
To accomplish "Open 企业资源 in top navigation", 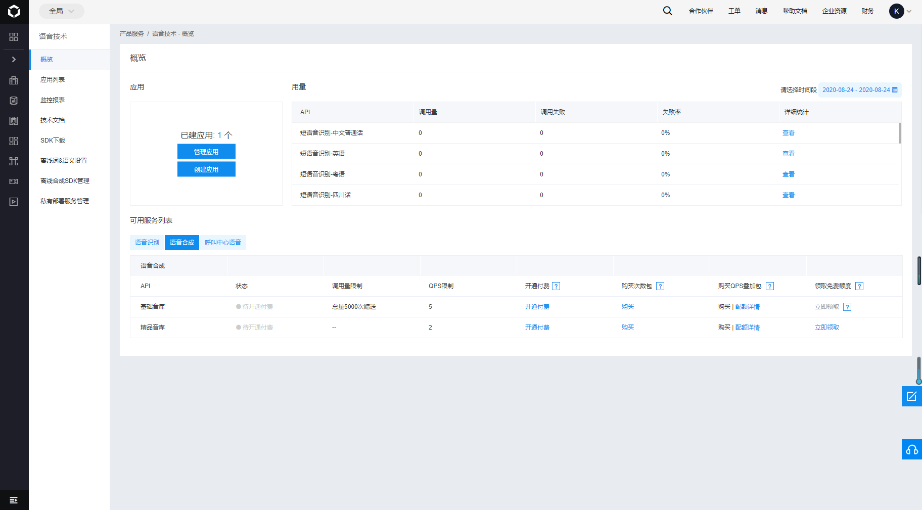I will [834, 11].
